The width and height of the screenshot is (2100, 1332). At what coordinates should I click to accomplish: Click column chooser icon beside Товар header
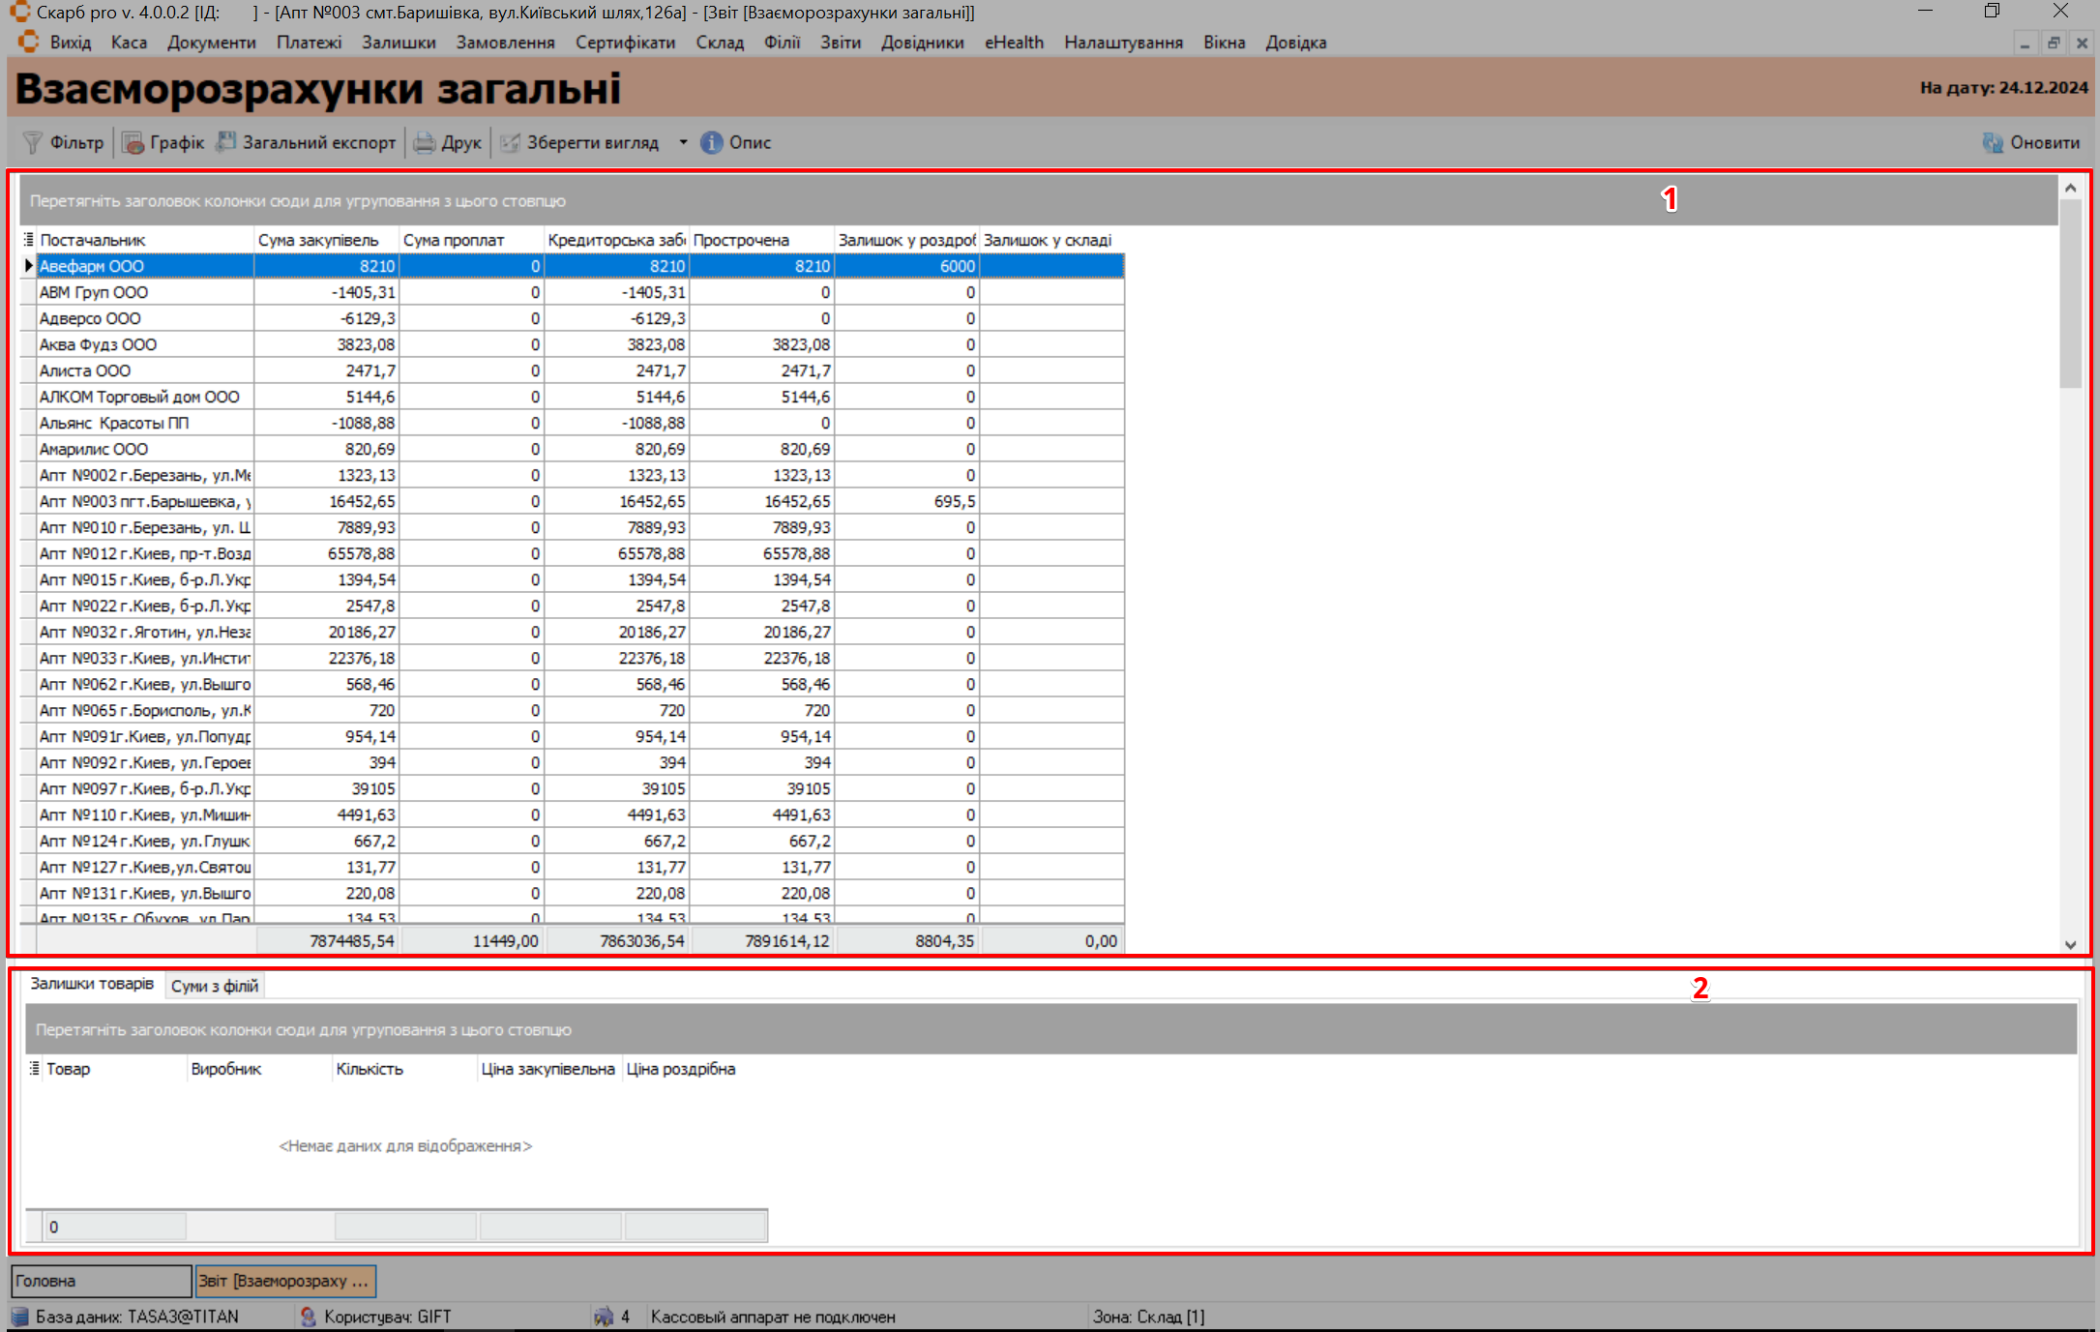point(35,1069)
